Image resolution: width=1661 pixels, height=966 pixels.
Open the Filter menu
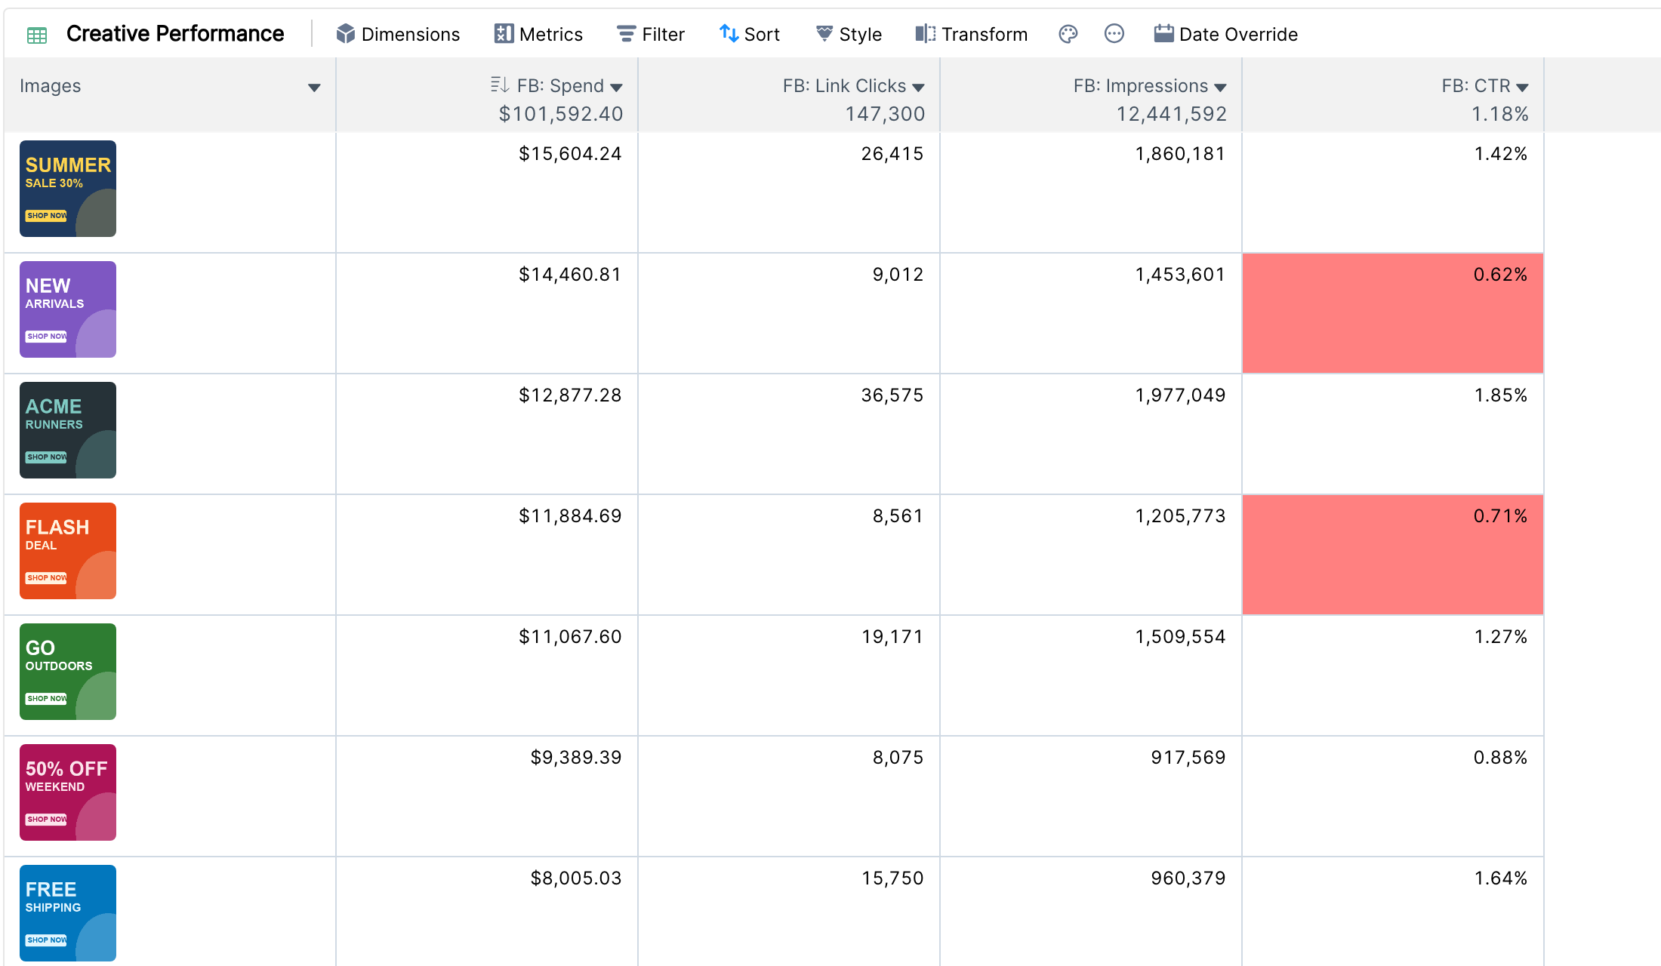tap(651, 34)
